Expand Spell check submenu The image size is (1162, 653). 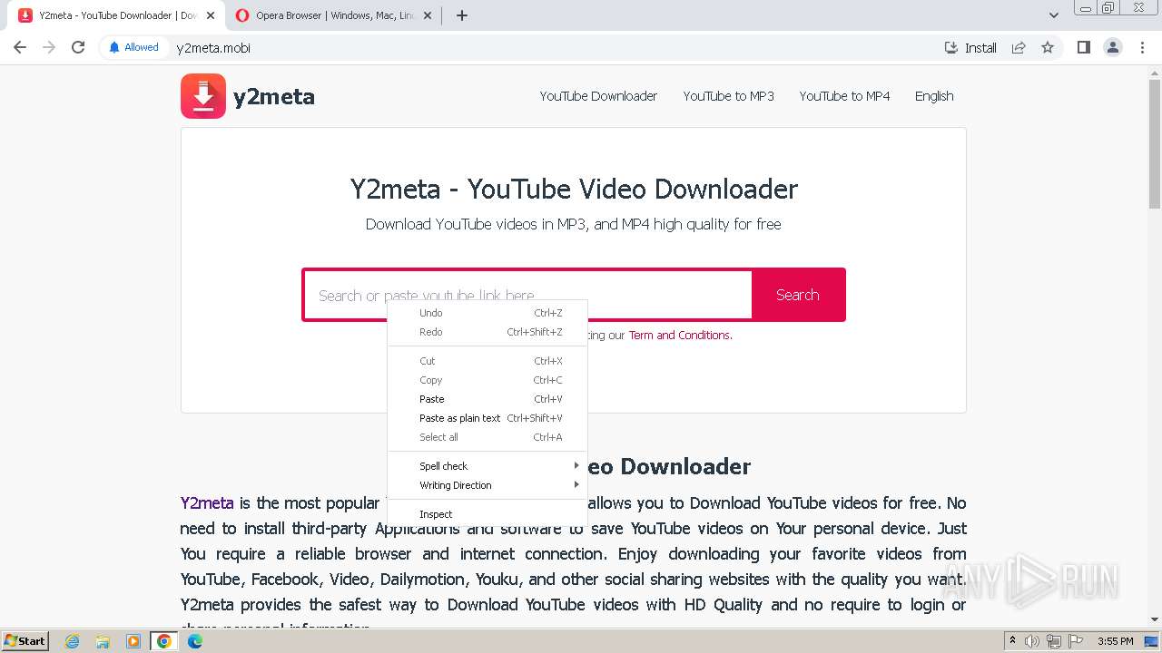487,466
